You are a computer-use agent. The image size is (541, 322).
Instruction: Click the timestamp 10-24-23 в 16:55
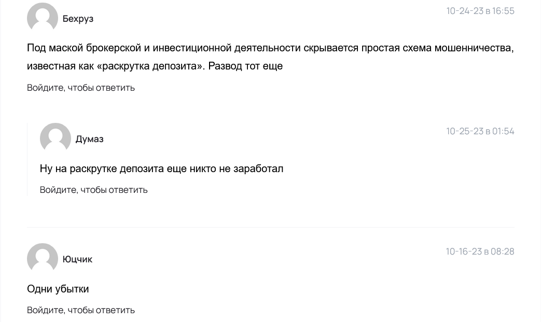coord(480,11)
